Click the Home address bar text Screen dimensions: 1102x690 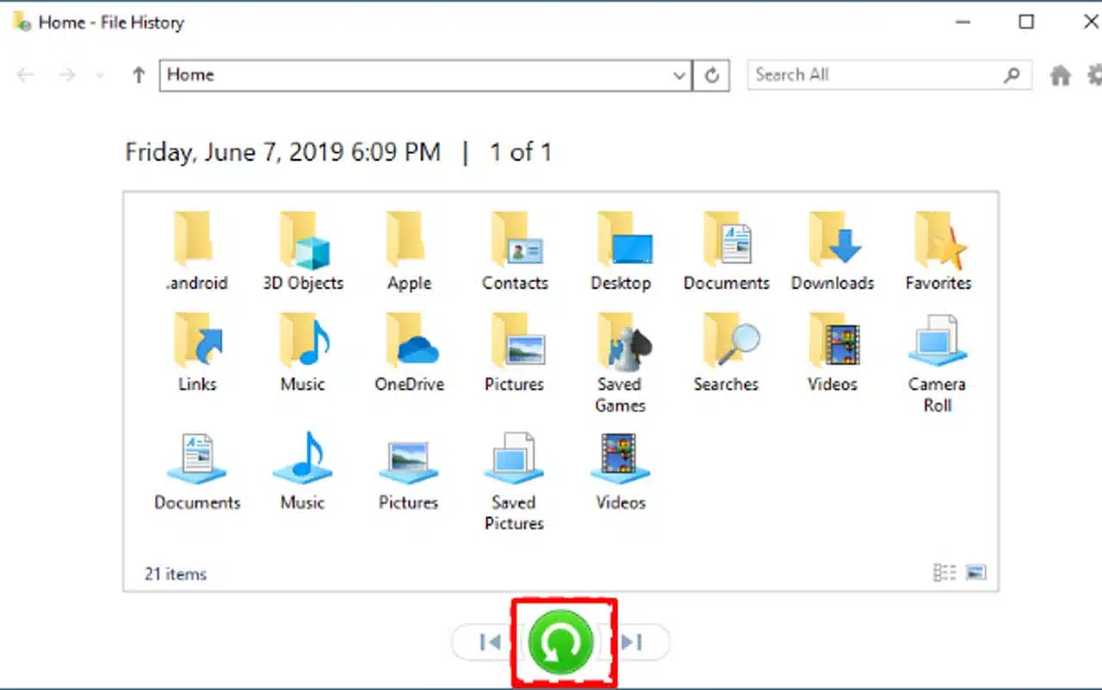click(191, 76)
